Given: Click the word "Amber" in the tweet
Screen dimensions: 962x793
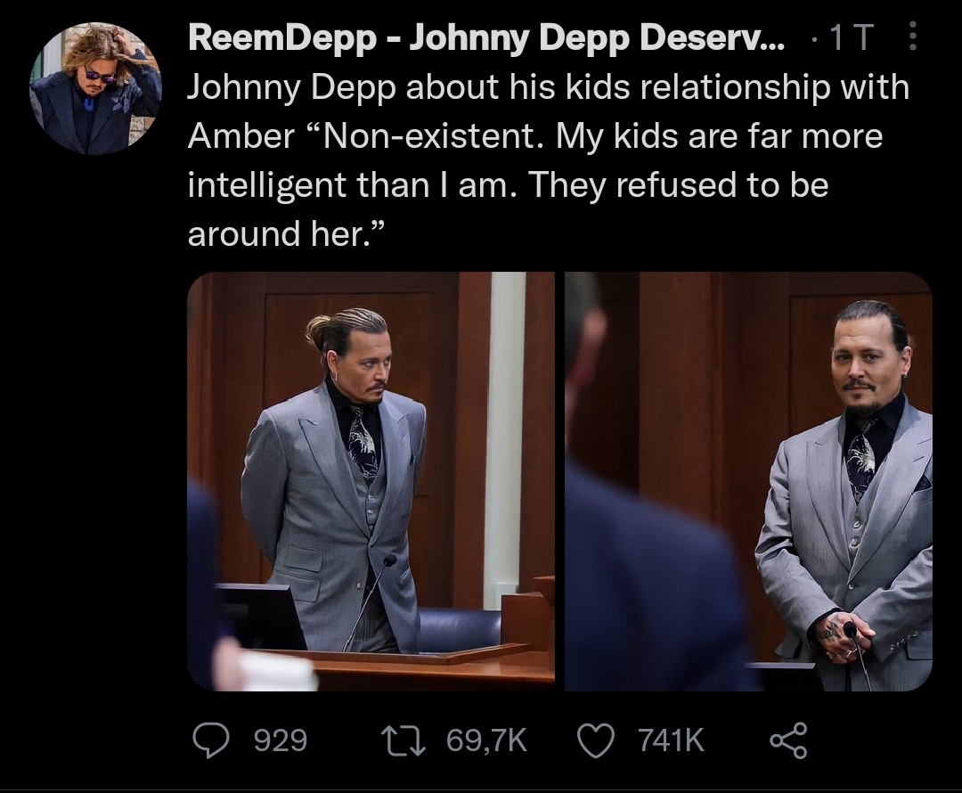Looking at the screenshot, I should click(240, 136).
